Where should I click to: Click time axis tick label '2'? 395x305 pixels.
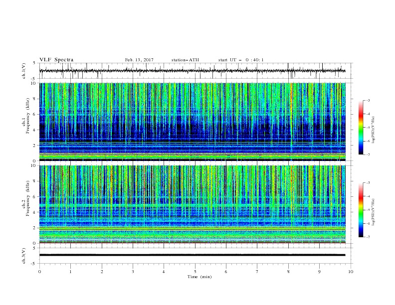(x=102, y=272)
